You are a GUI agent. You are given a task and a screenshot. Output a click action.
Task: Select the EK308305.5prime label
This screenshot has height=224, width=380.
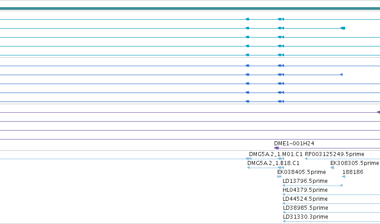[x=355, y=163]
